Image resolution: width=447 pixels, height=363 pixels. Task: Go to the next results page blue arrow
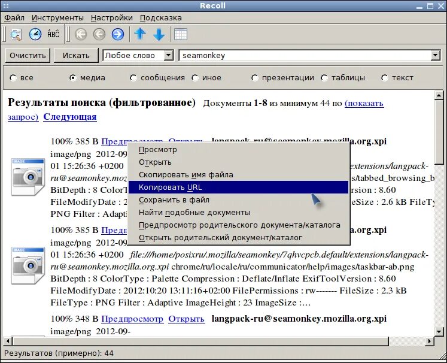(118, 35)
